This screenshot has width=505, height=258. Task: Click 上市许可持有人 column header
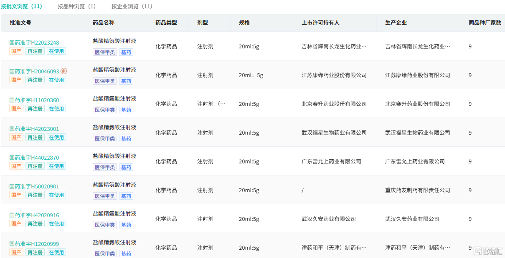[x=320, y=23]
